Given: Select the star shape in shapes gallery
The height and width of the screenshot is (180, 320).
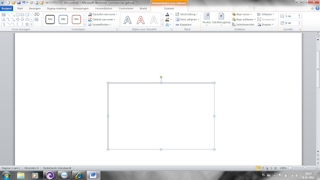Looking at the screenshot, I should [x=26, y=24].
